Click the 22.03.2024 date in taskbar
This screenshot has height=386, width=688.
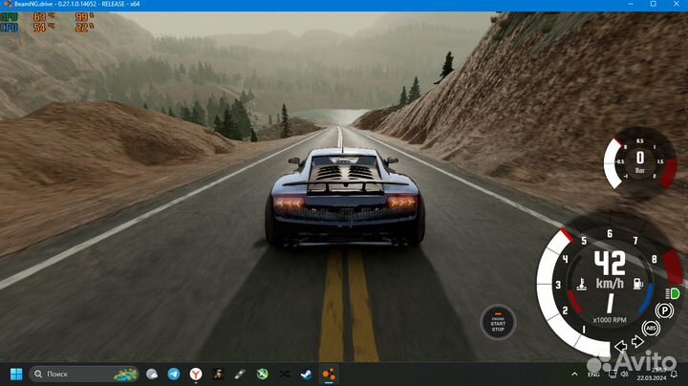(652, 377)
